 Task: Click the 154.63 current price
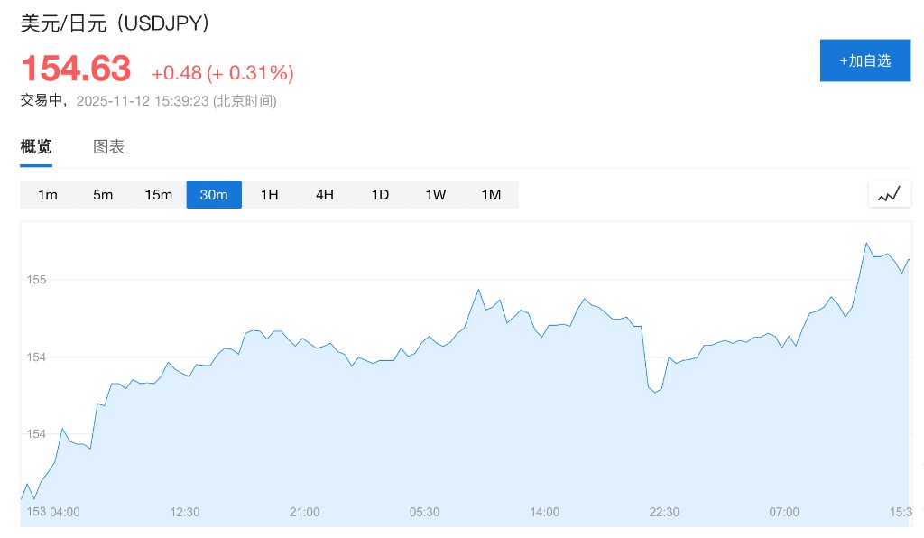76,69
